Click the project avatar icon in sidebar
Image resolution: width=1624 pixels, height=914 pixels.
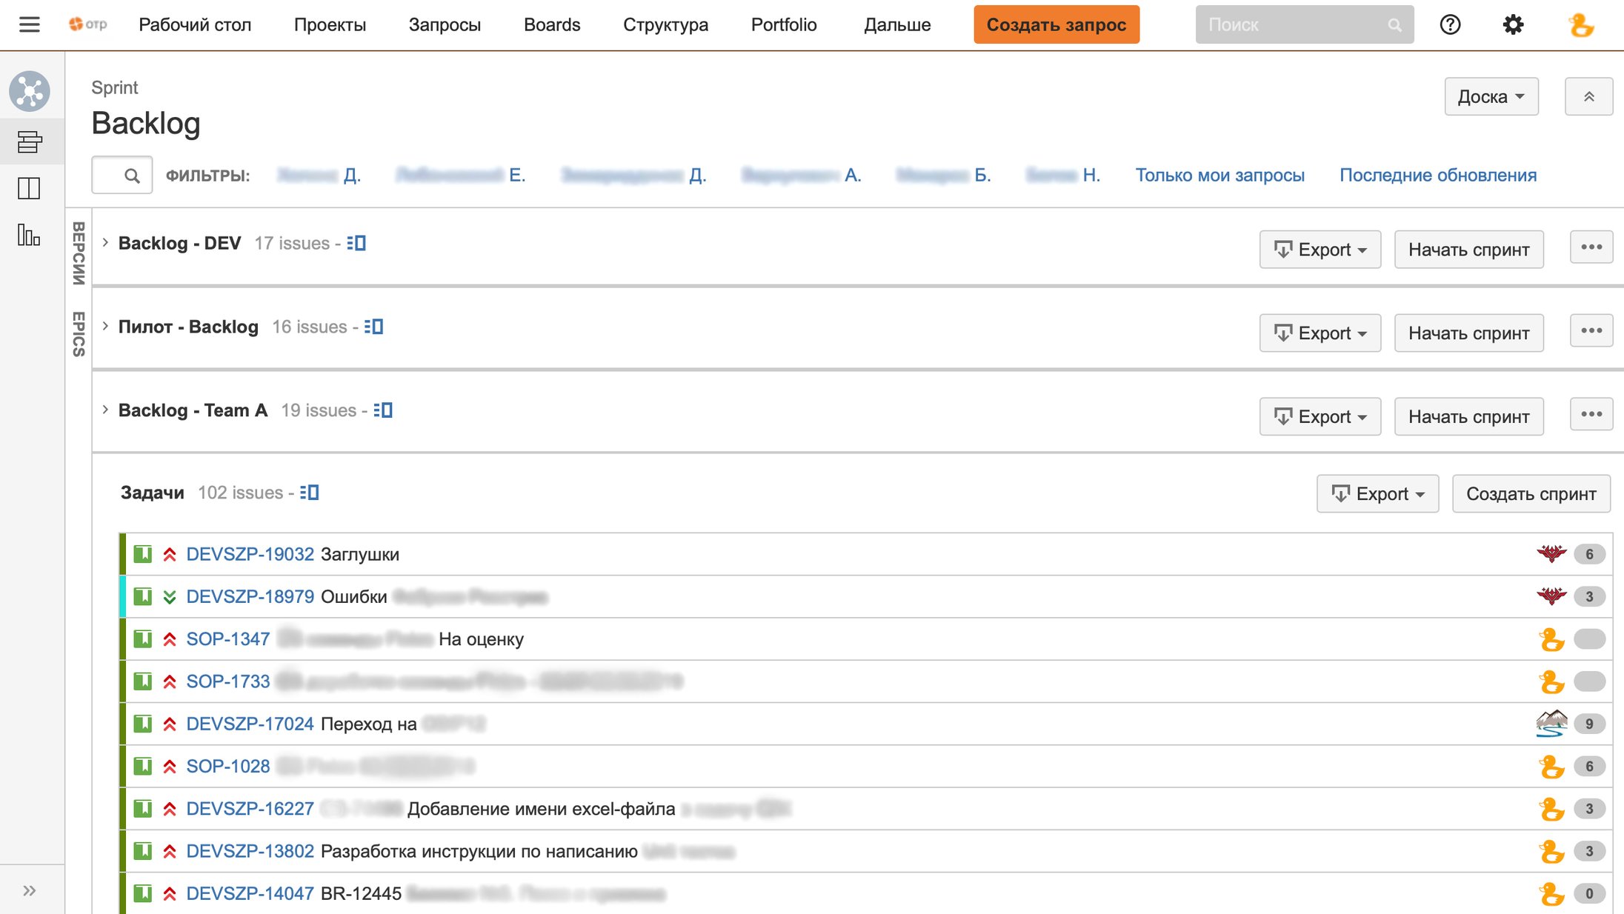(30, 91)
